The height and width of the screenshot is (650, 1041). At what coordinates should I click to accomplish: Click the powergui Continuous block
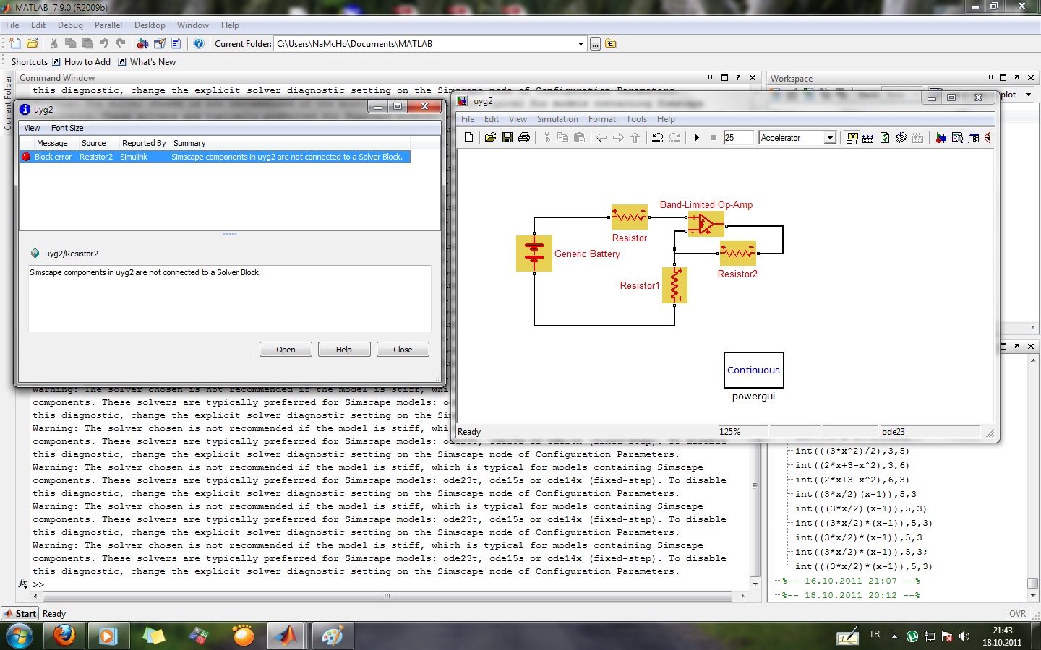pos(753,370)
